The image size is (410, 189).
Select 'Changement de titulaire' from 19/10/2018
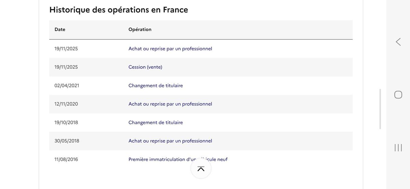pyautogui.click(x=155, y=122)
